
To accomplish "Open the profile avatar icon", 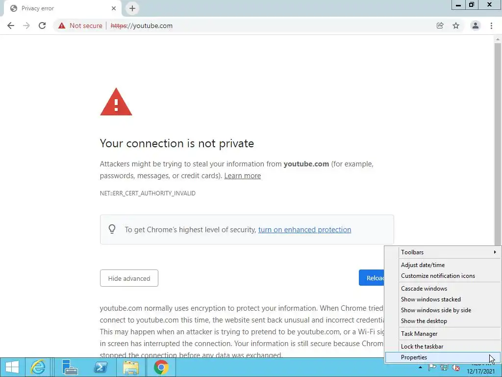I will click(x=476, y=26).
